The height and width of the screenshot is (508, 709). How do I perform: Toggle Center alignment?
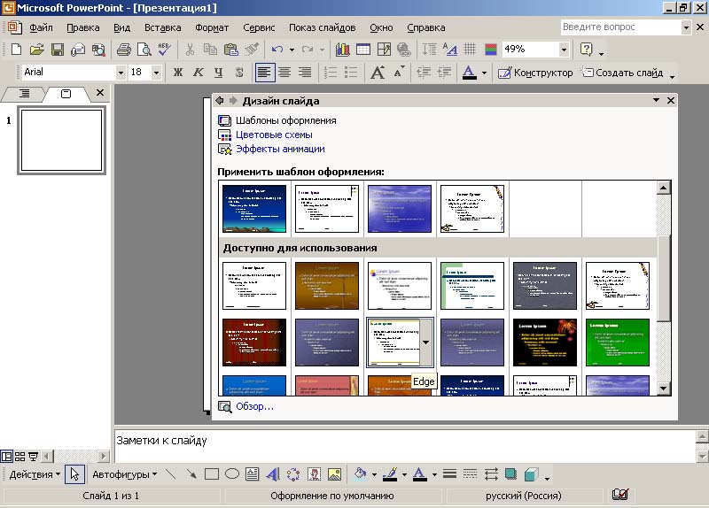[x=284, y=73]
